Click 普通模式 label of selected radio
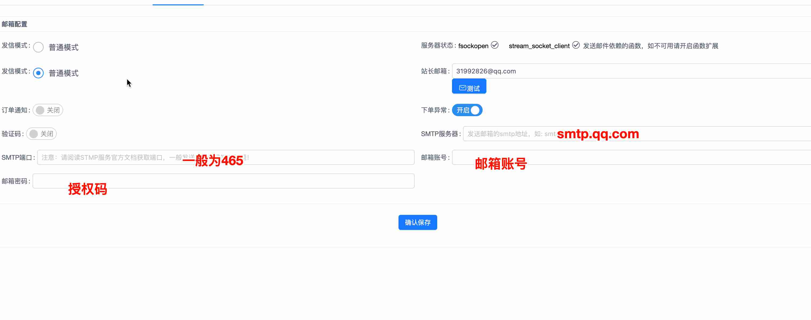 (64, 73)
